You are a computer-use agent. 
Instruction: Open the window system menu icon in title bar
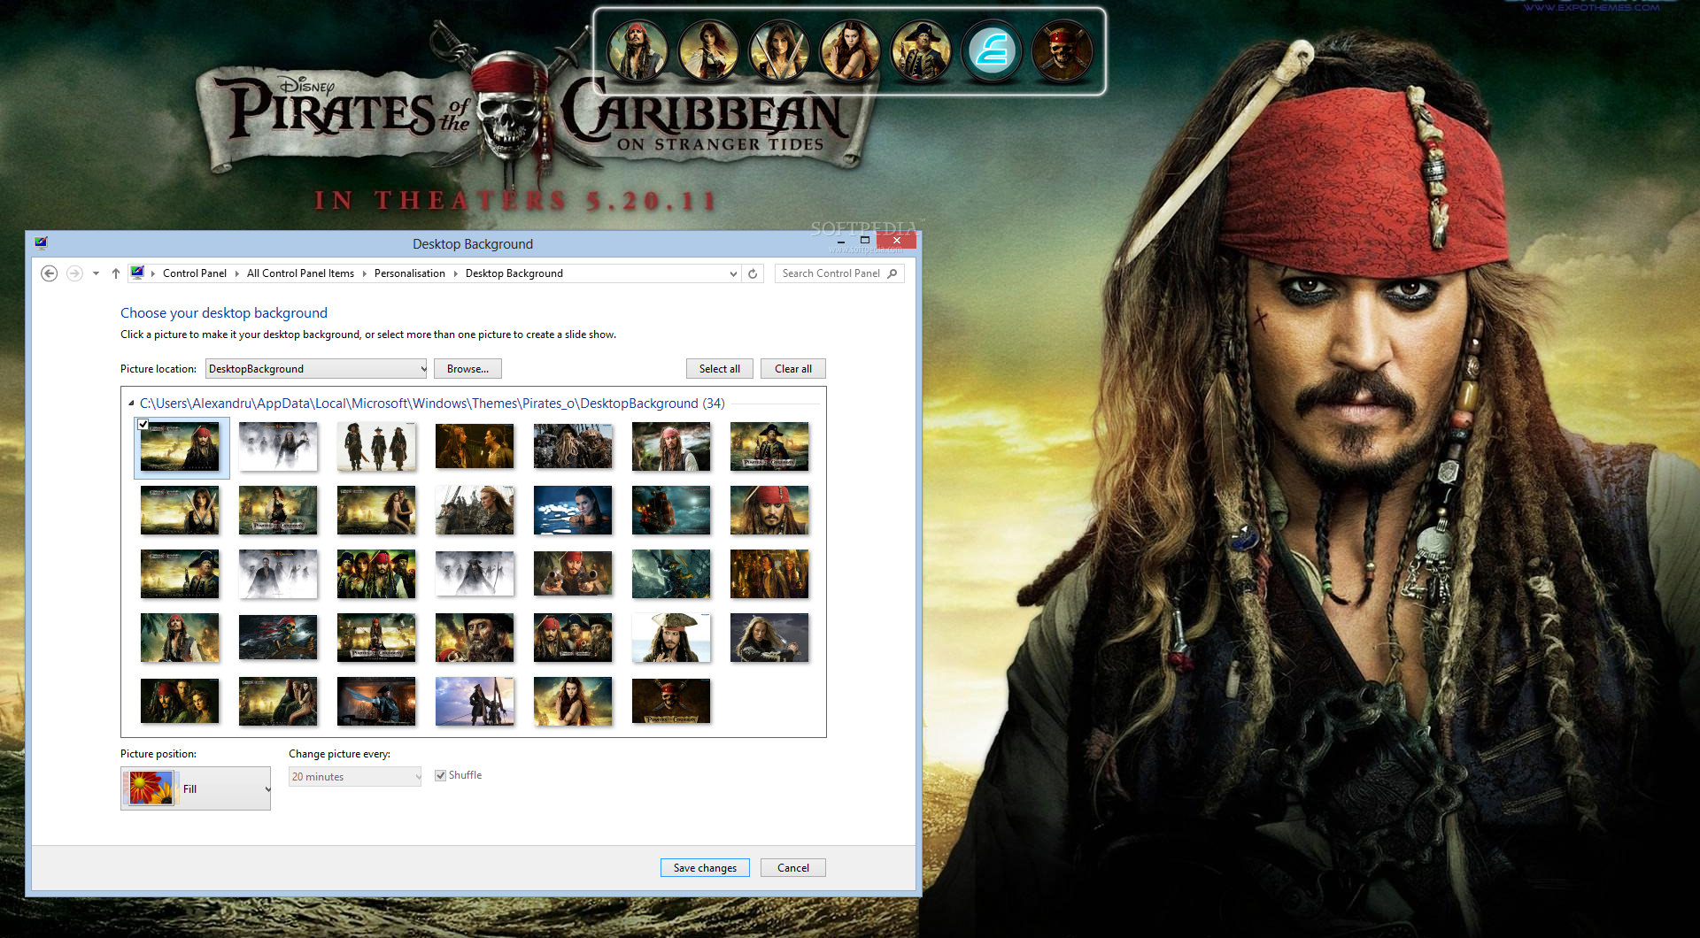coord(41,242)
